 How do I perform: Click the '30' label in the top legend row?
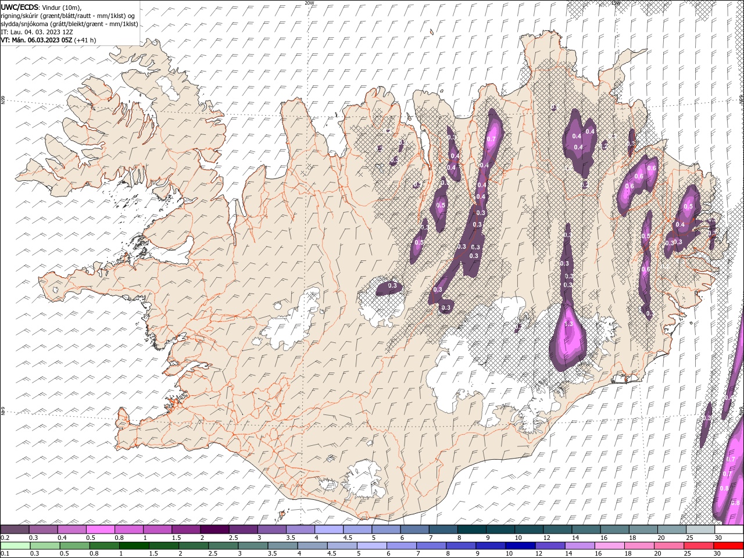point(718,538)
